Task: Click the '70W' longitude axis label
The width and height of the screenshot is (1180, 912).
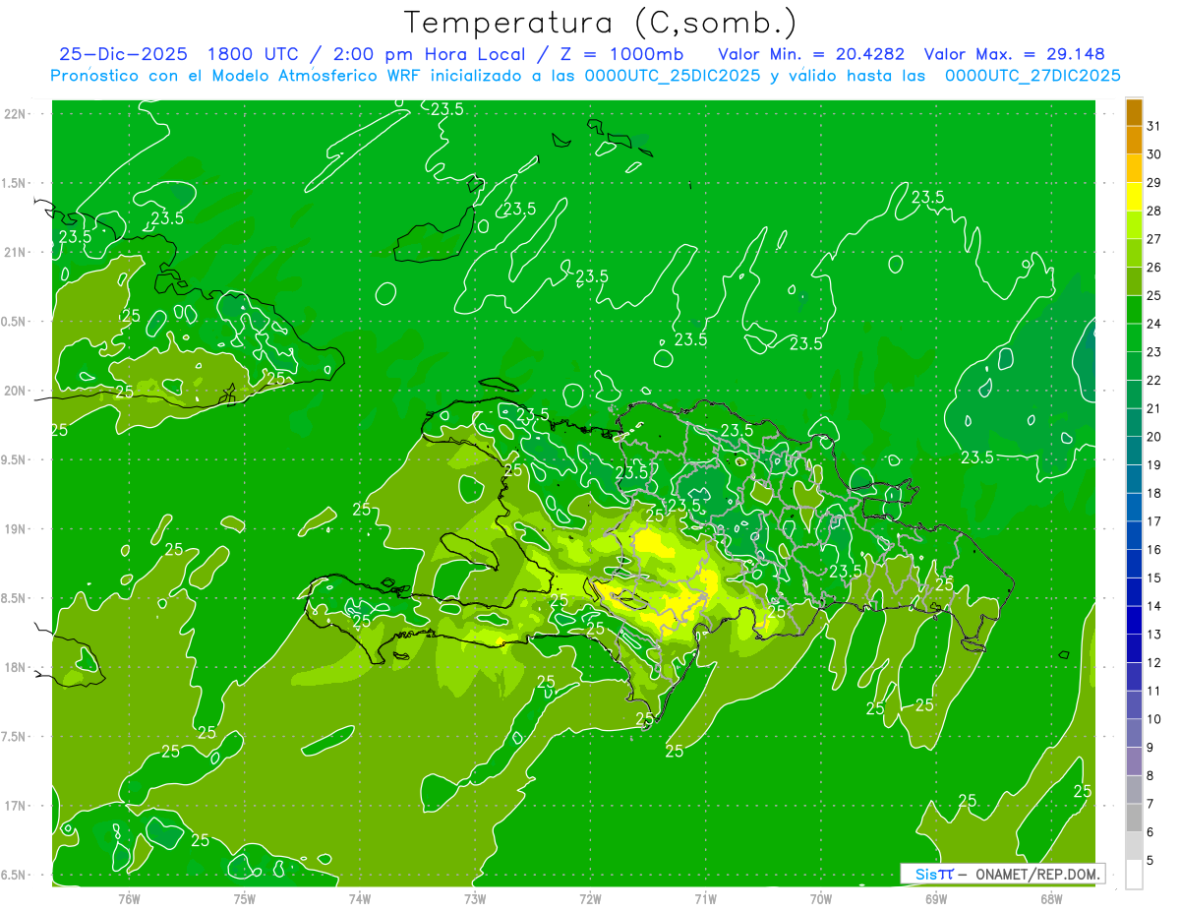Action: point(821,899)
